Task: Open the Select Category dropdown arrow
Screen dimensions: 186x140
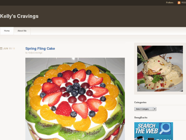Action: tap(155, 109)
